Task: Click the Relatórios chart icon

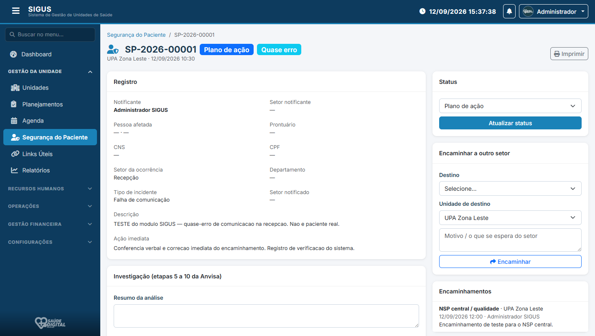Action: tap(14, 170)
